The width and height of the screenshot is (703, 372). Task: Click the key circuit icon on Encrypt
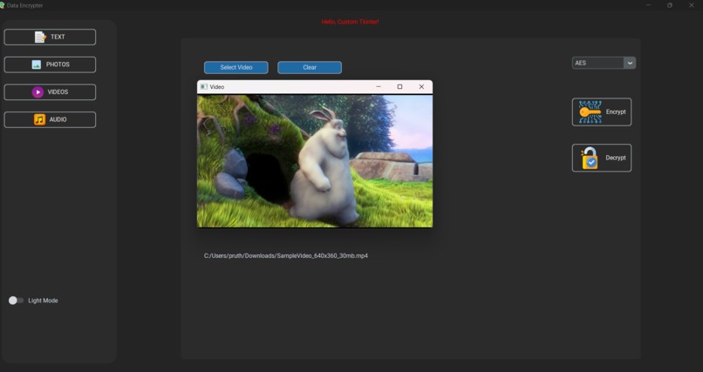click(x=590, y=112)
